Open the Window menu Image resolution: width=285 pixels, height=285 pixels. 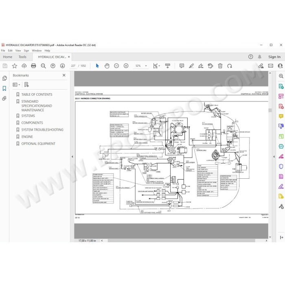pyautogui.click(x=37, y=50)
